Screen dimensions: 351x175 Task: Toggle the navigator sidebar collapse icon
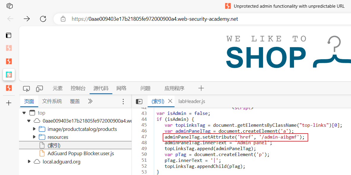(x=139, y=102)
